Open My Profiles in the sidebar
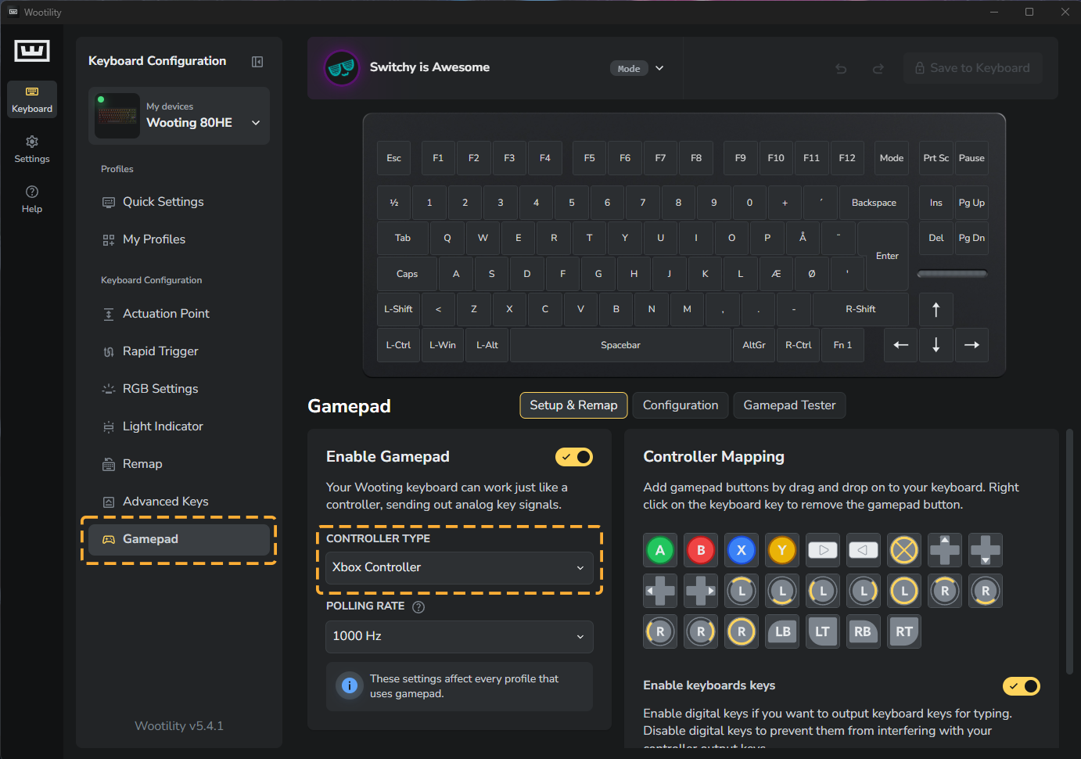 click(179, 239)
